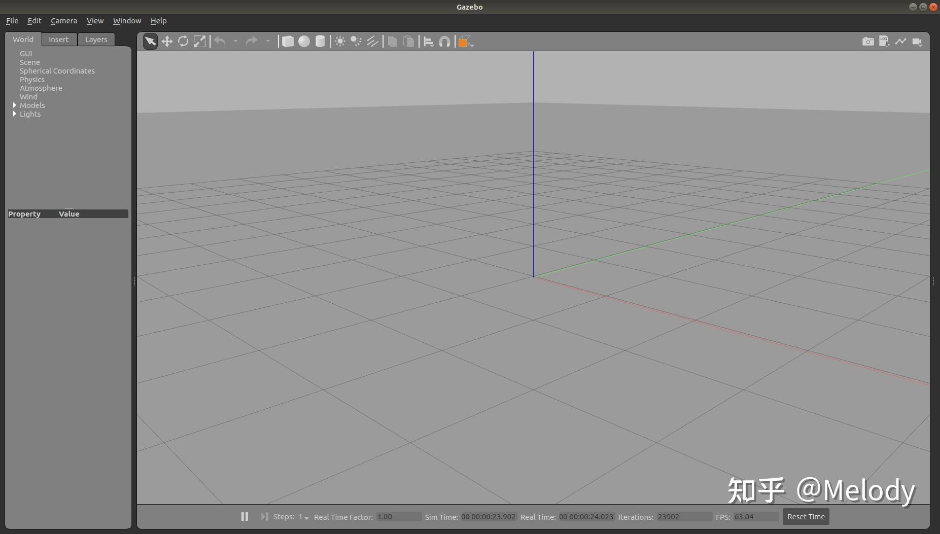
Task: Take a screenshot with the camera icon
Action: (868, 42)
